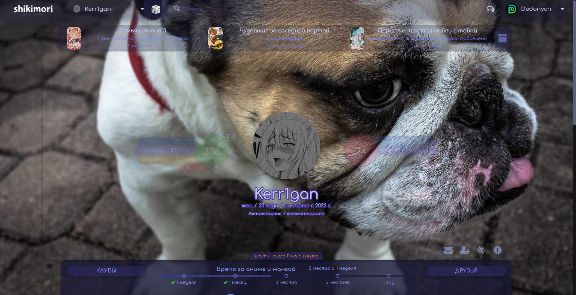Click the report exclamation mark icon
Screen dimensions: 576x295
497,250
